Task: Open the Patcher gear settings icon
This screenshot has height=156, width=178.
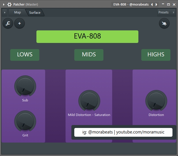Action: tap(9, 4)
